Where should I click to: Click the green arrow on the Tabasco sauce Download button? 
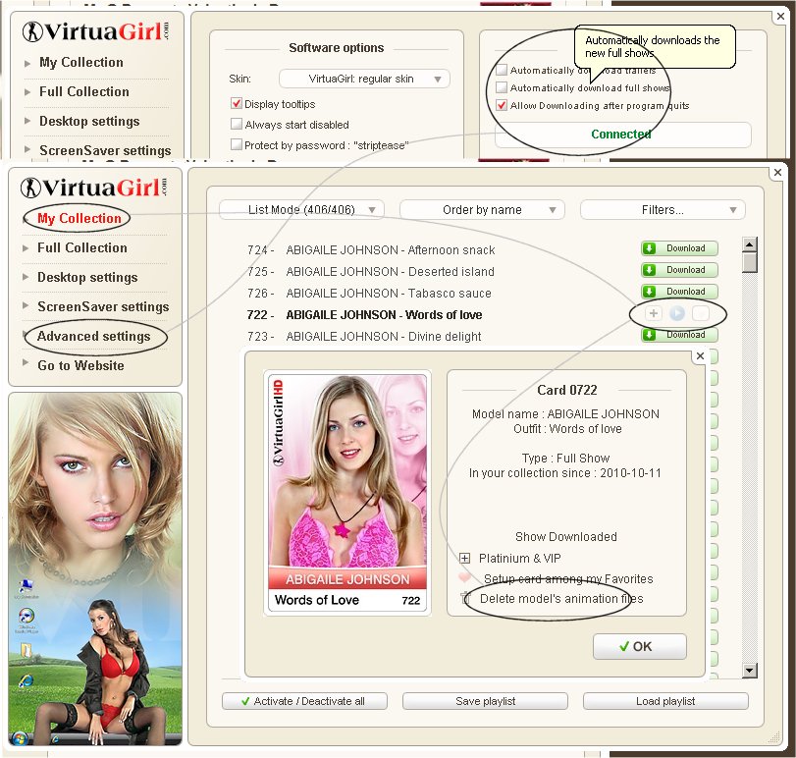[x=650, y=292]
